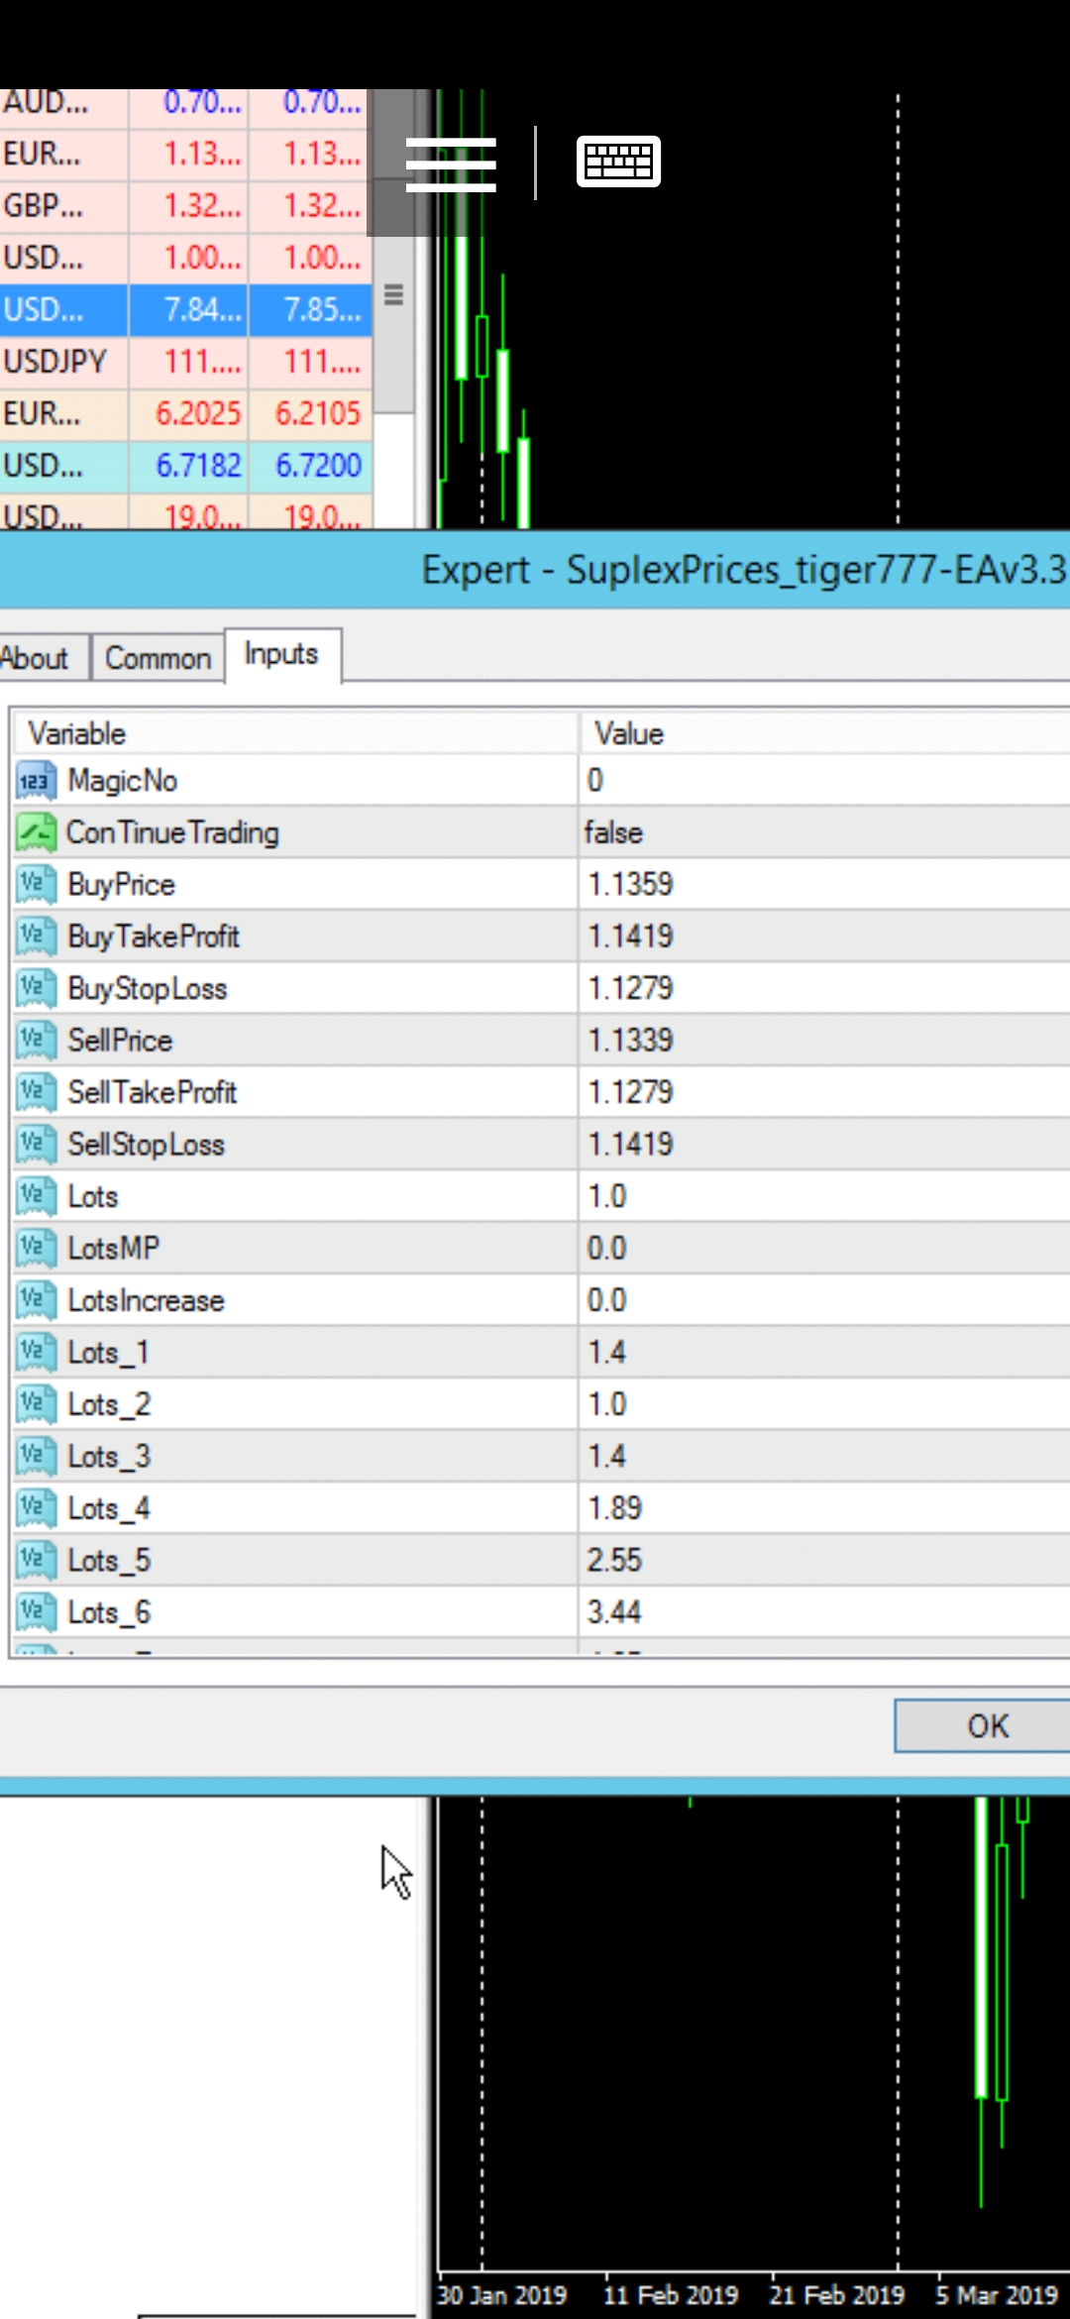This screenshot has width=1070, height=2319.
Task: Click the LotsIncrease variable icon
Action: click(36, 1300)
